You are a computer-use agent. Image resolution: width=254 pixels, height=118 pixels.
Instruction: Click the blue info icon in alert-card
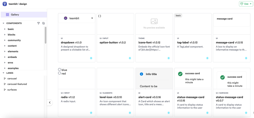point(141,74)
